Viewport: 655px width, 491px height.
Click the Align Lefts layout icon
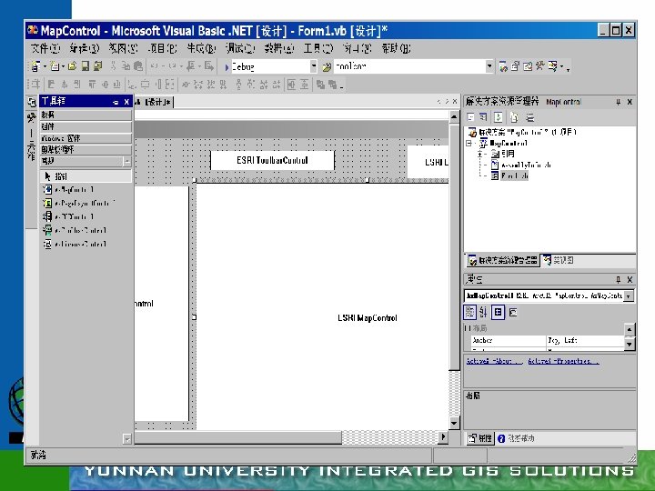(51, 85)
